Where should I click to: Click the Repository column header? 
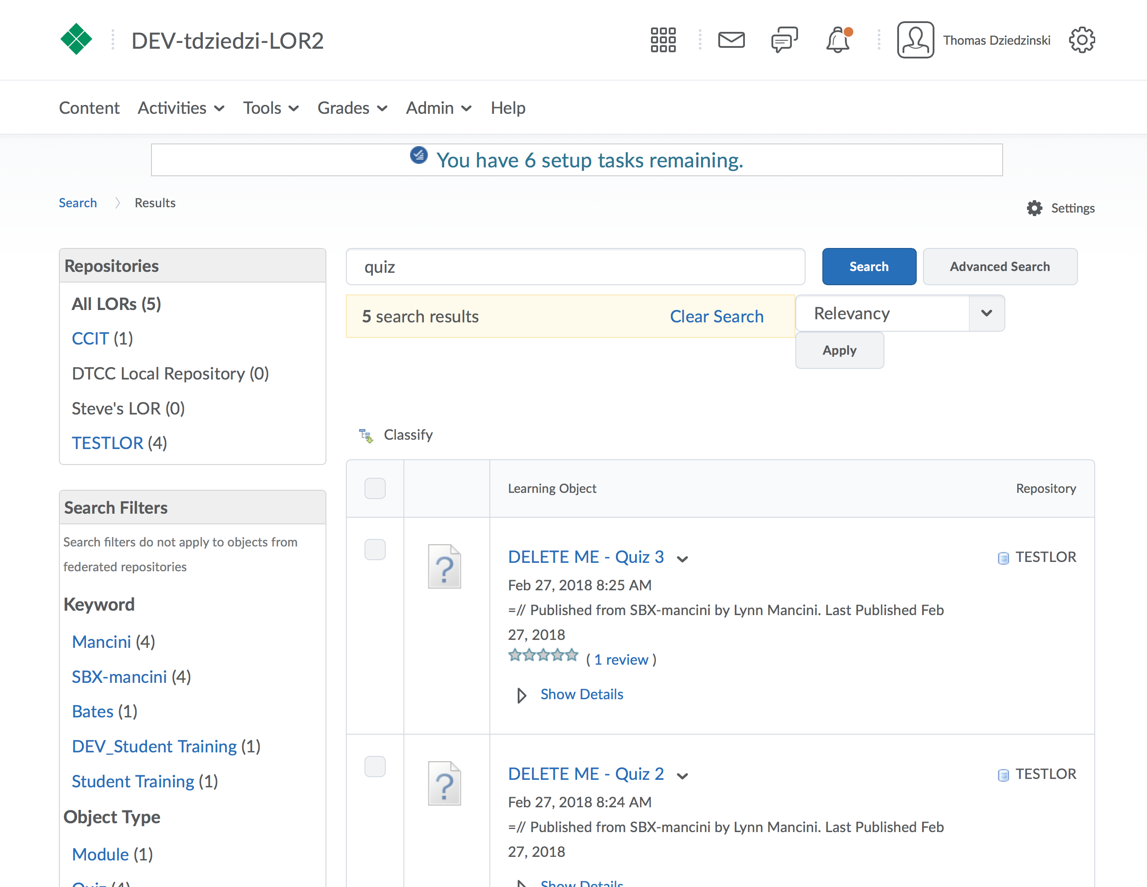click(x=1046, y=488)
